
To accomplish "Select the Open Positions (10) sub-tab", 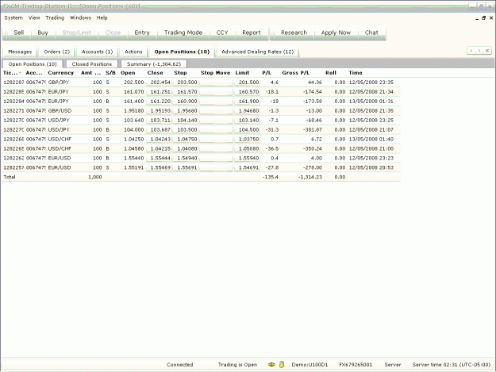I will pos(33,63).
